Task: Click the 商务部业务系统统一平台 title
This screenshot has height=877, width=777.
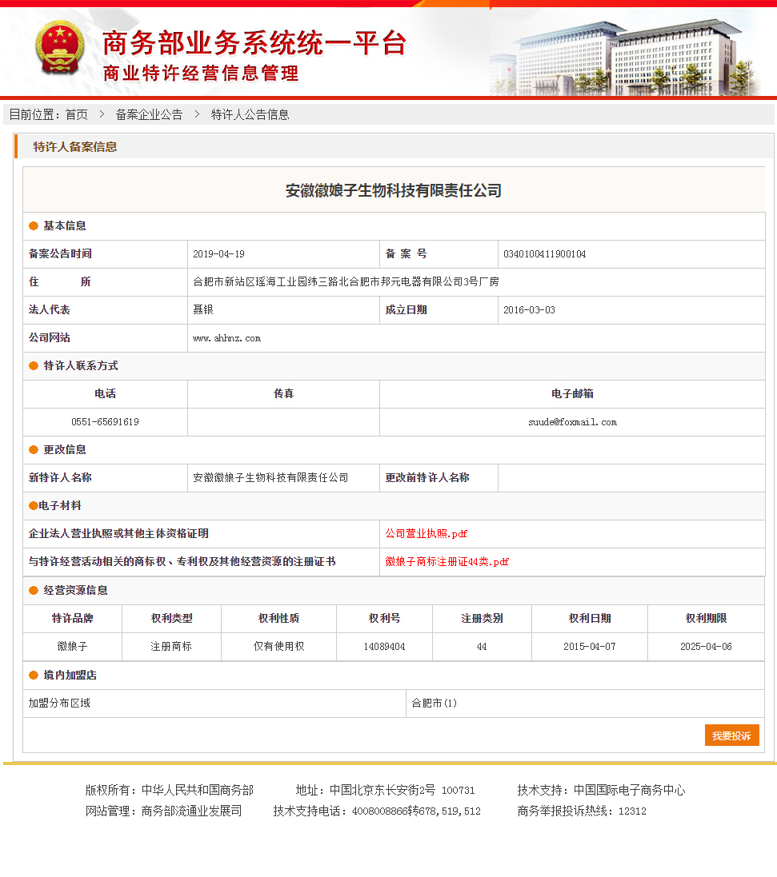Action: coord(254,43)
